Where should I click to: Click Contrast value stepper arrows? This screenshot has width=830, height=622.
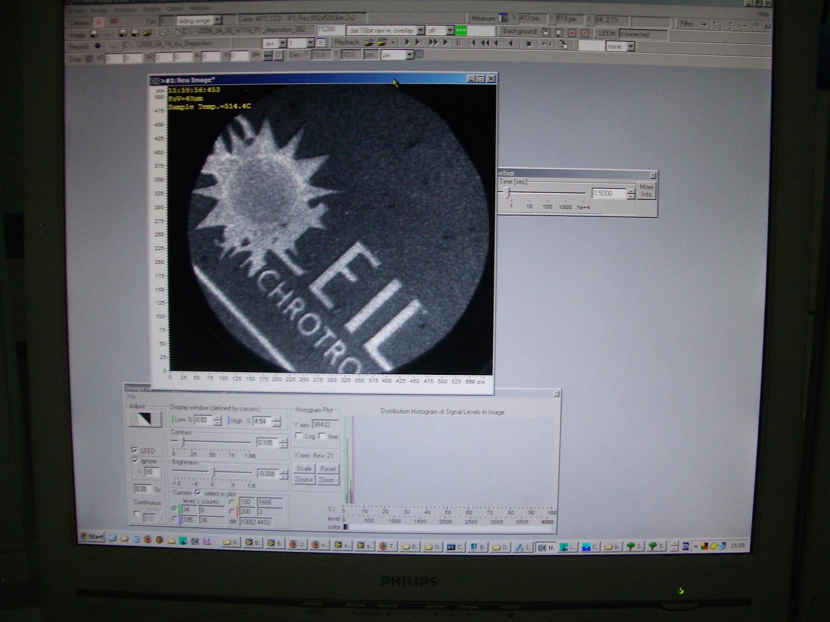point(283,443)
